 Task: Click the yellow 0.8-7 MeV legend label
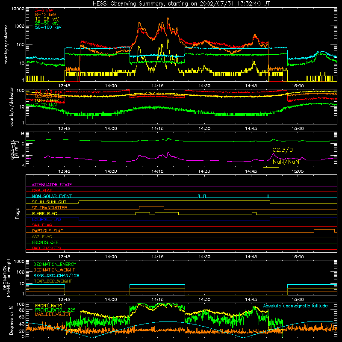pos(47,100)
